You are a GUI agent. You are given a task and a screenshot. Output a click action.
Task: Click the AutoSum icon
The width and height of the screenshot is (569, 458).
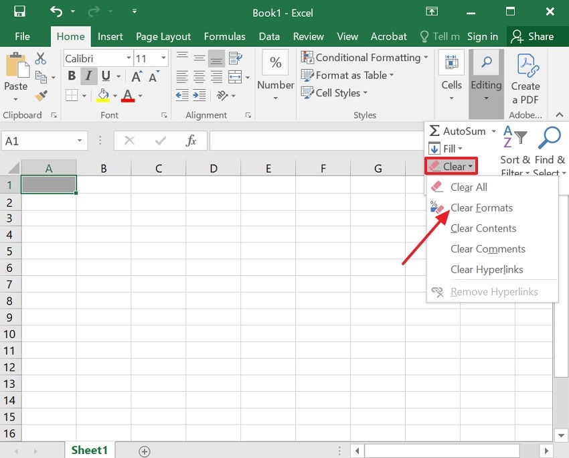click(x=436, y=132)
